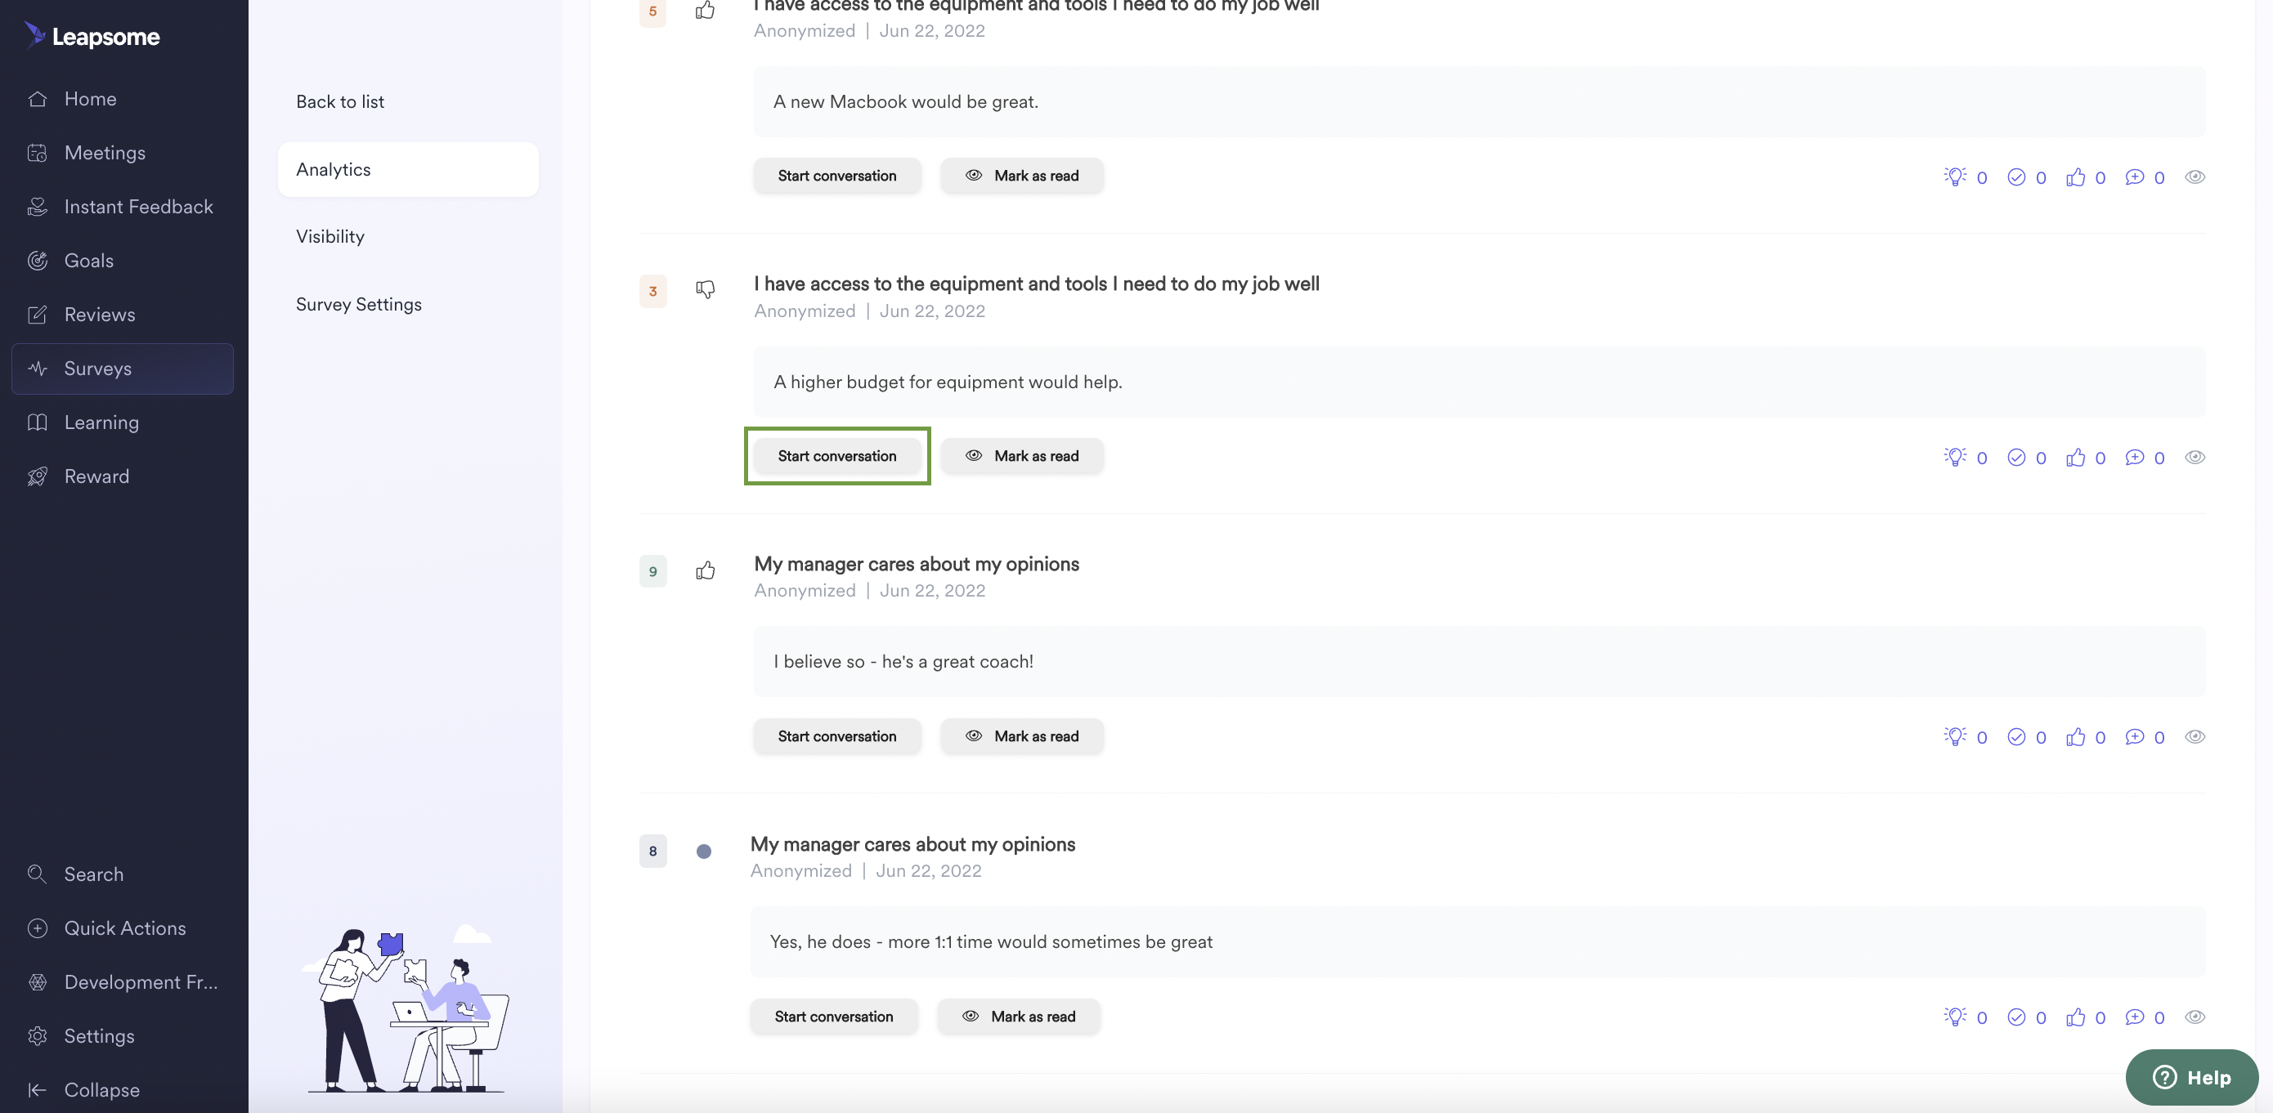
Task: Click the lightbulb idea icon for budget comment
Action: [1954, 457]
